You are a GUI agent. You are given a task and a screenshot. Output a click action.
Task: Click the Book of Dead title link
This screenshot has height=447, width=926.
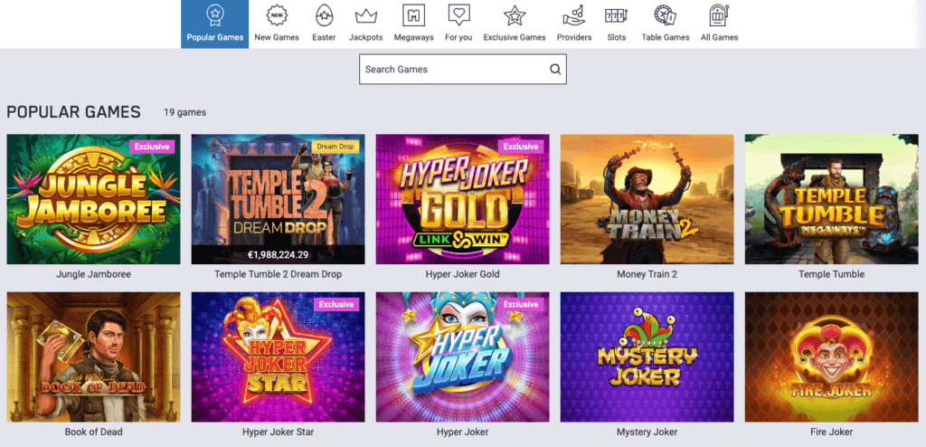[93, 433]
